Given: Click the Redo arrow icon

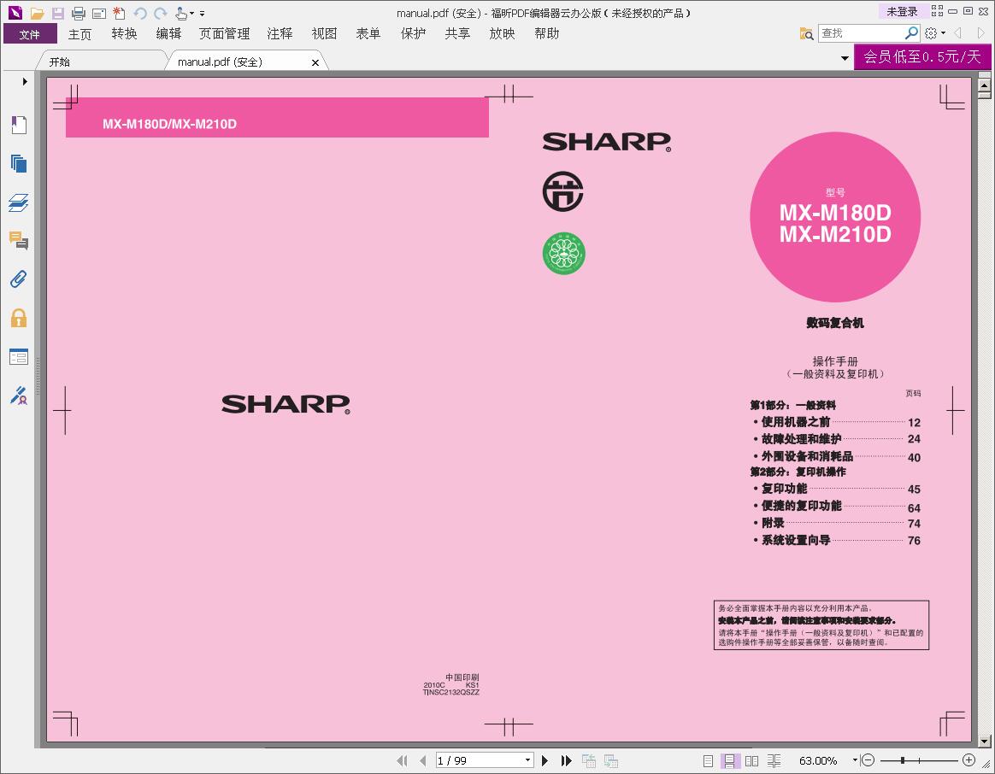Looking at the screenshot, I should (x=161, y=13).
